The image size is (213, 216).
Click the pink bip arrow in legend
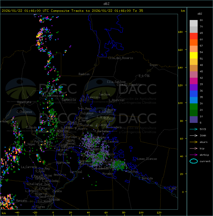click(x=194, y=148)
